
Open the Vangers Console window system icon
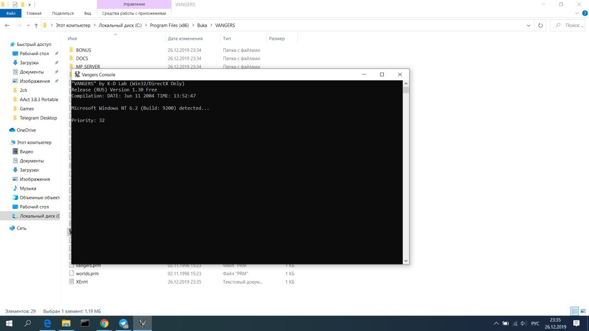(77, 74)
